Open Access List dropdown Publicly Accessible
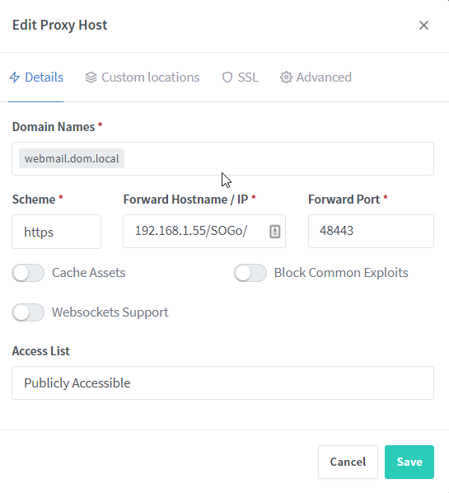This screenshot has height=493, width=449. pyautogui.click(x=222, y=383)
